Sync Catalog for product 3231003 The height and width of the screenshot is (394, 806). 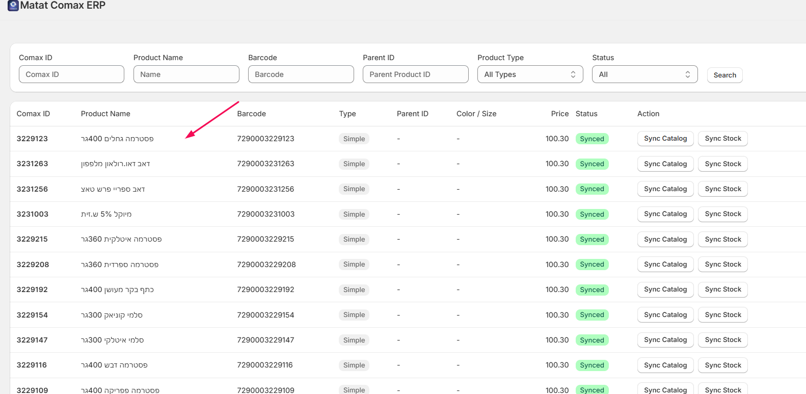click(665, 214)
